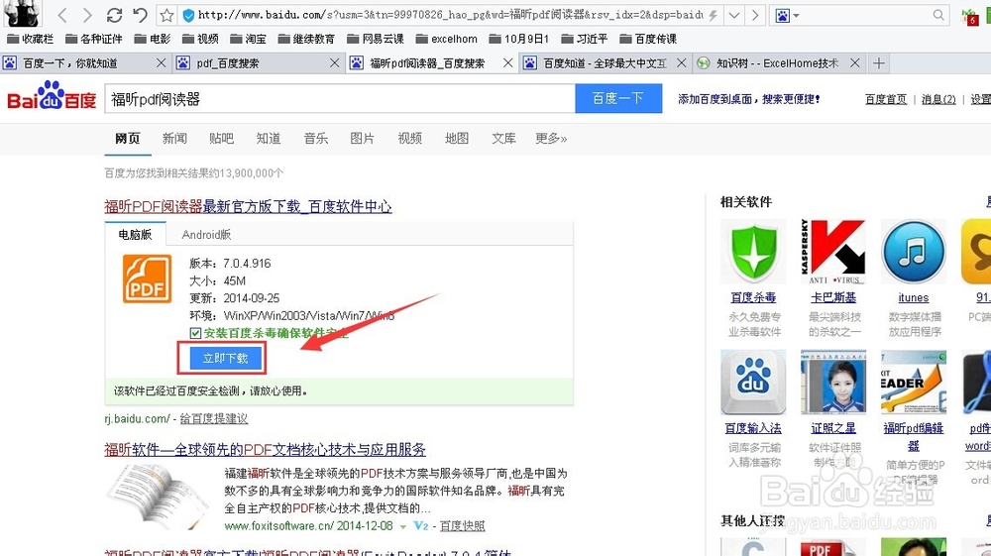Open the 淘宝 bookmark folder
Viewport: 991px width, 556px height.
[x=248, y=40]
